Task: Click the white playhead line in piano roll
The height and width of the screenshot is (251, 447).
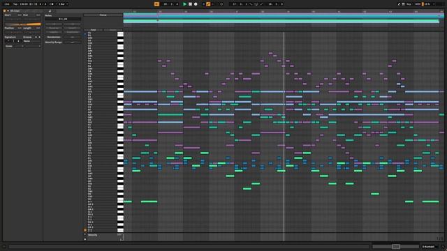Action: coord(284,137)
